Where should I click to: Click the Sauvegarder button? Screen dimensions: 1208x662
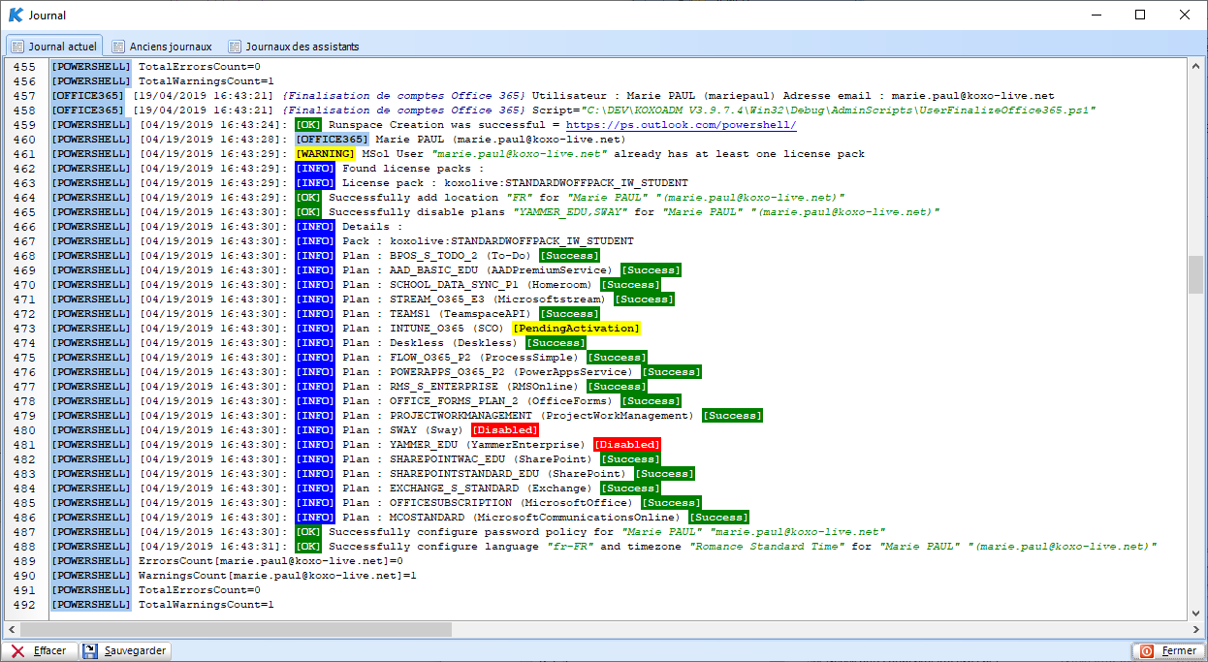point(125,651)
